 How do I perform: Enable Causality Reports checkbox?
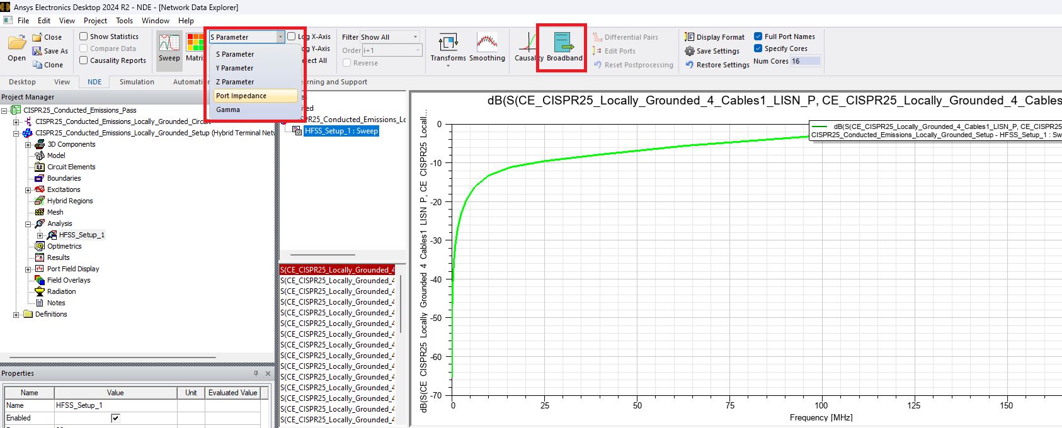pos(83,60)
